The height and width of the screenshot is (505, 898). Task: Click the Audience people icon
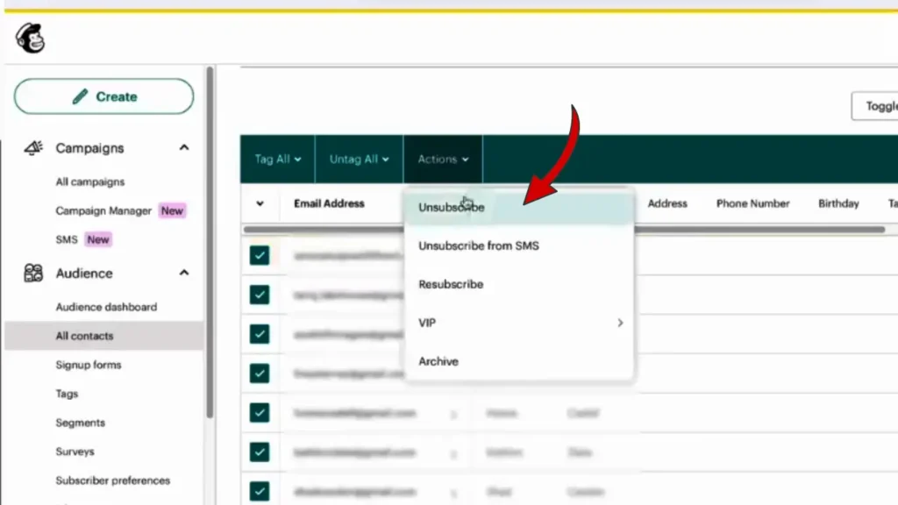33,274
